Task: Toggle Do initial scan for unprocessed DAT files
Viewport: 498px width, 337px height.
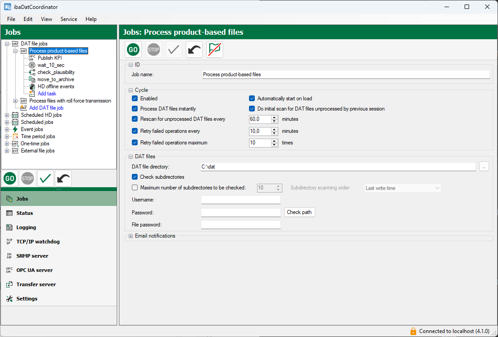Action: coord(252,109)
